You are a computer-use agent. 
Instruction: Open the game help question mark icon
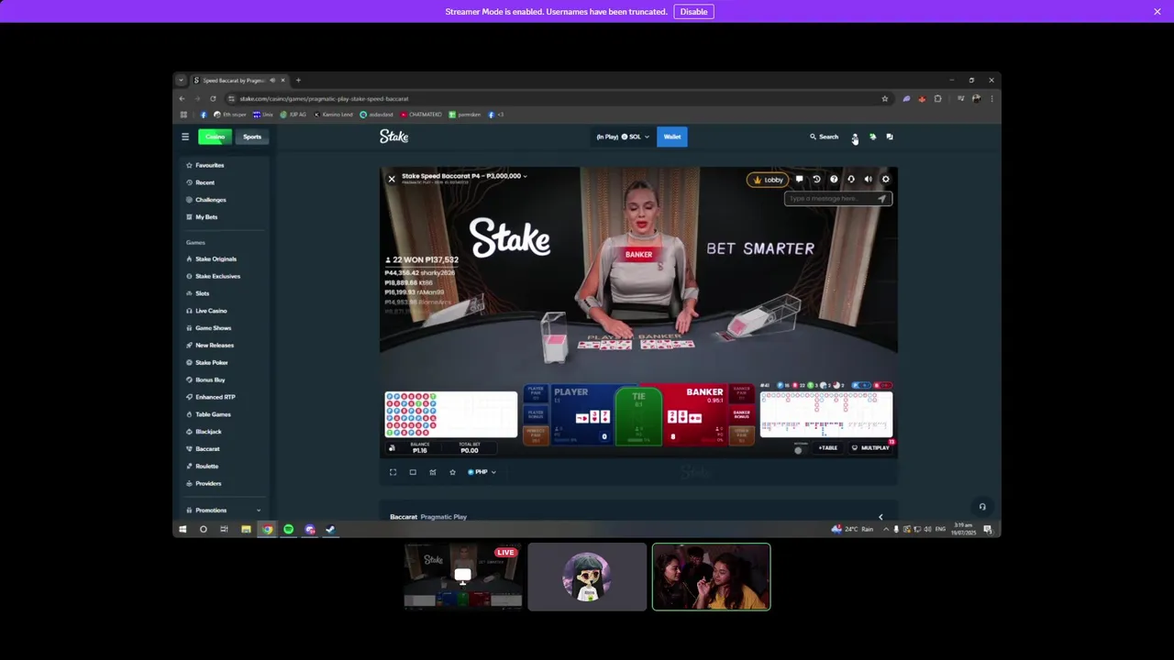pos(834,180)
